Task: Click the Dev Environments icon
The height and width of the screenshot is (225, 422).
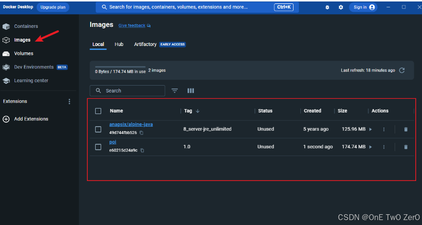Action: pyautogui.click(x=6, y=67)
